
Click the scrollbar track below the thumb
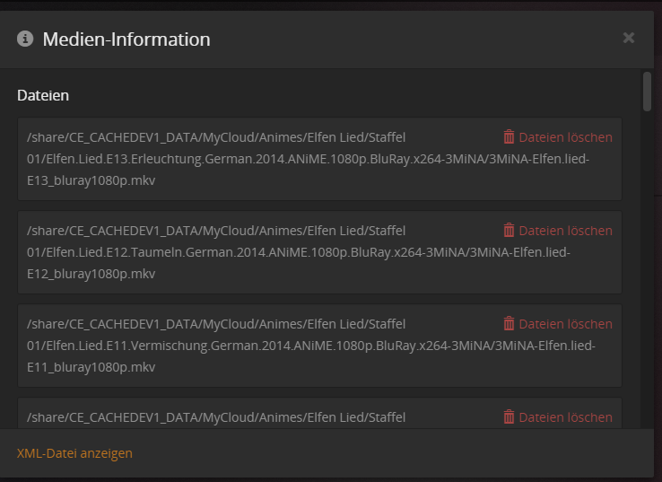(647, 269)
